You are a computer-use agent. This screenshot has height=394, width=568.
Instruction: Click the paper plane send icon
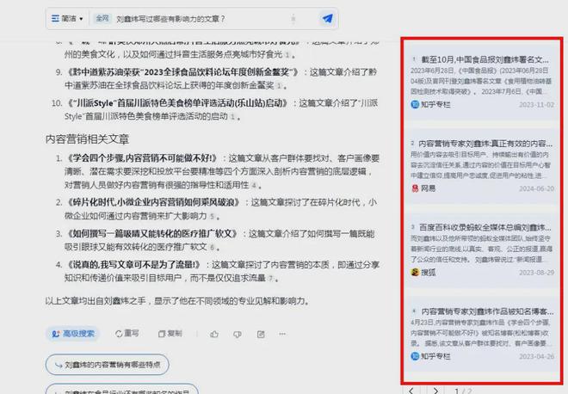328,18
